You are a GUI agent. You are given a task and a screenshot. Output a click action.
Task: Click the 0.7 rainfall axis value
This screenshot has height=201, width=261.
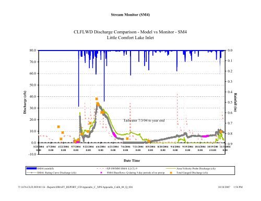tap(230, 123)
